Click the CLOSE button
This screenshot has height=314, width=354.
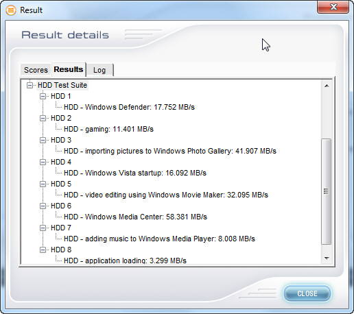coord(307,293)
